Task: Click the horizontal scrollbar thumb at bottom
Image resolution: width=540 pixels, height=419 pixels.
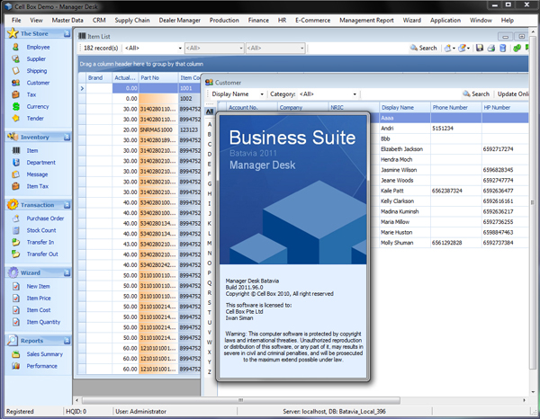Action: [240, 400]
